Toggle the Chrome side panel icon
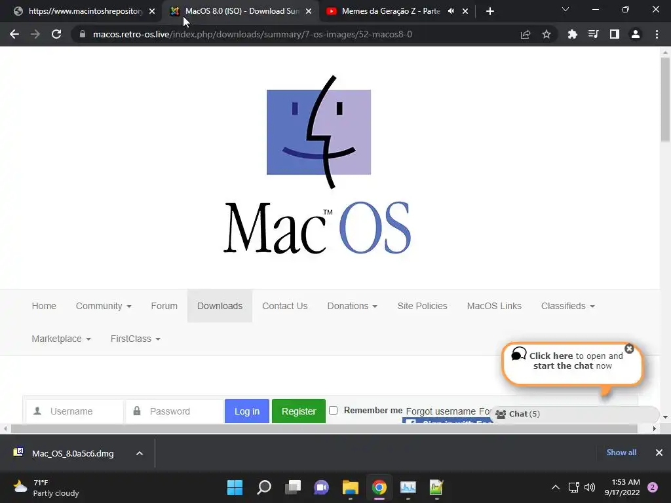The width and height of the screenshot is (671, 503). pos(615,34)
